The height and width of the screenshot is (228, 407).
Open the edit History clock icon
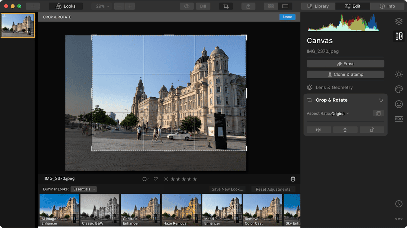398,204
